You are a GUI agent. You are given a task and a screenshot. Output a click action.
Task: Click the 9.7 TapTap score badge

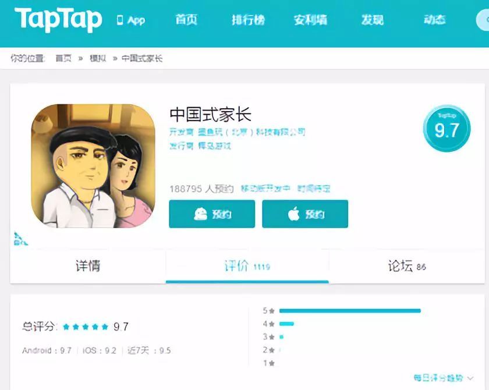coord(447,129)
